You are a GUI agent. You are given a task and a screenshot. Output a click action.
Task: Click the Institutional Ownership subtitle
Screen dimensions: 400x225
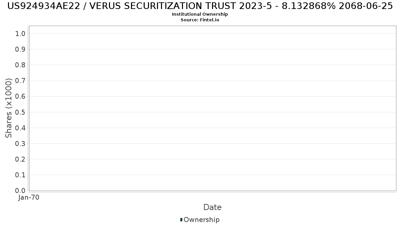(x=200, y=14)
